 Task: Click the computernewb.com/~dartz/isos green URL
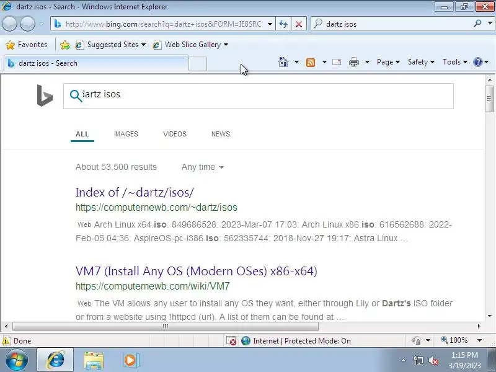pos(156,208)
